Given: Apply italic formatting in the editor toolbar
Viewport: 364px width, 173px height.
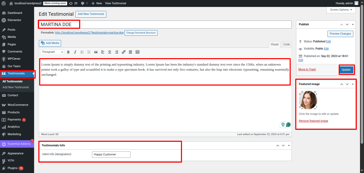Looking at the screenshot, I should [75, 52].
